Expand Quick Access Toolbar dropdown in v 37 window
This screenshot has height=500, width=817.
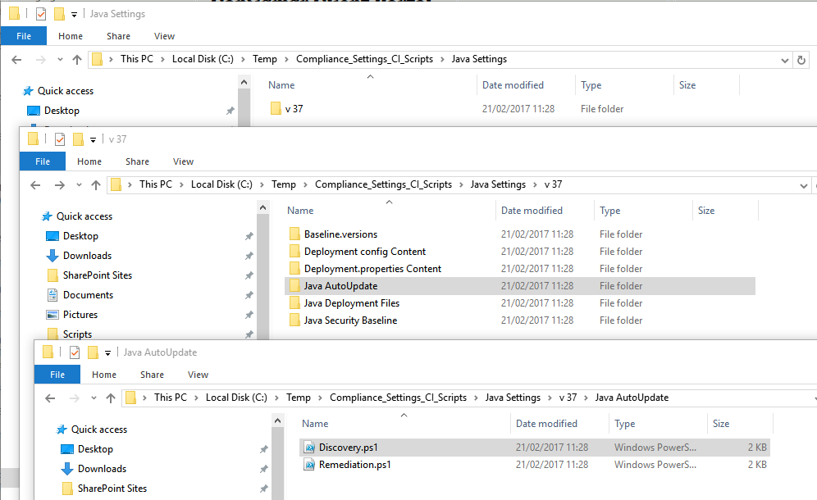point(94,140)
